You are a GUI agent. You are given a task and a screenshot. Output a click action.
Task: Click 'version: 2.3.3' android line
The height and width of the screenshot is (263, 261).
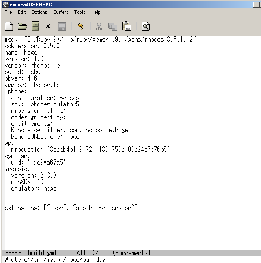point(34,176)
